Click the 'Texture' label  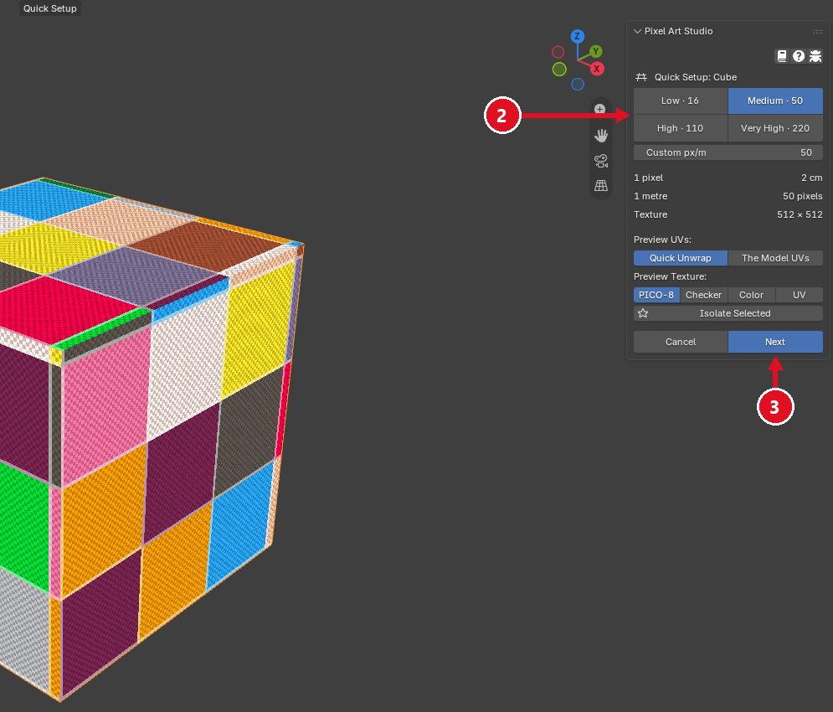click(x=650, y=214)
